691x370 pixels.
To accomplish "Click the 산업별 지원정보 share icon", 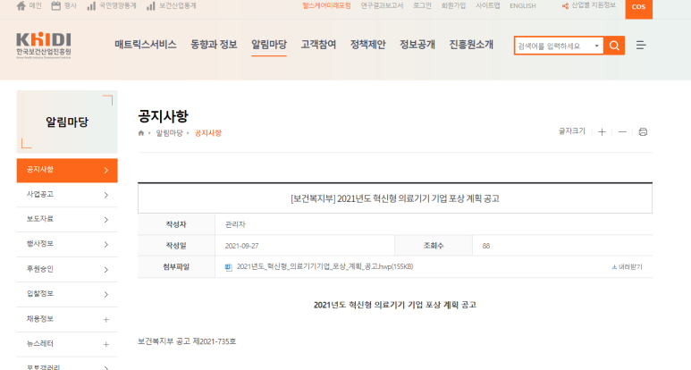I will [565, 5].
